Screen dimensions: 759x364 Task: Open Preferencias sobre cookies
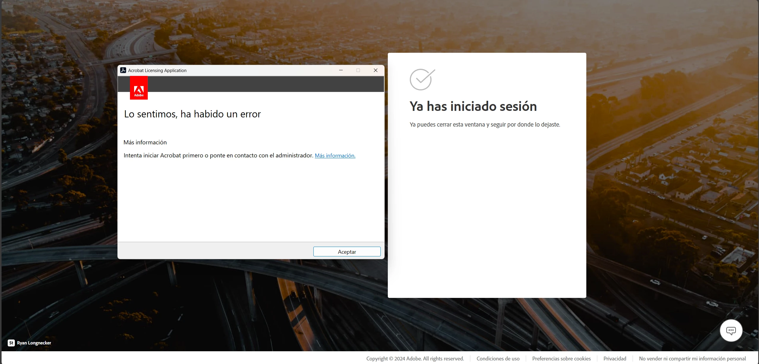561,359
